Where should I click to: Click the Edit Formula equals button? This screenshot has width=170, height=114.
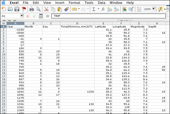click(48, 16)
